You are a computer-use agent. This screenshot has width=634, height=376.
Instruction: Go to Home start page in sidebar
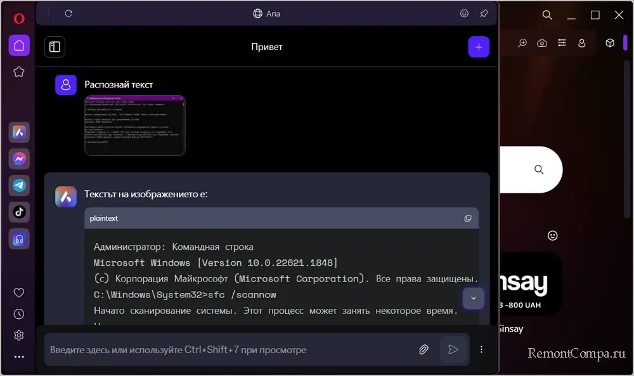(19, 46)
